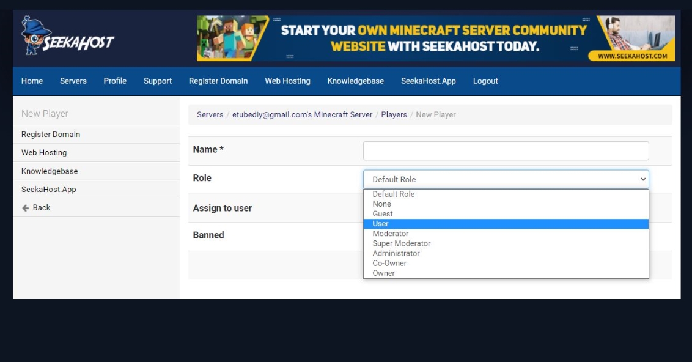This screenshot has height=362, width=692.
Task: Click Players in the breadcrumb
Action: coord(394,114)
